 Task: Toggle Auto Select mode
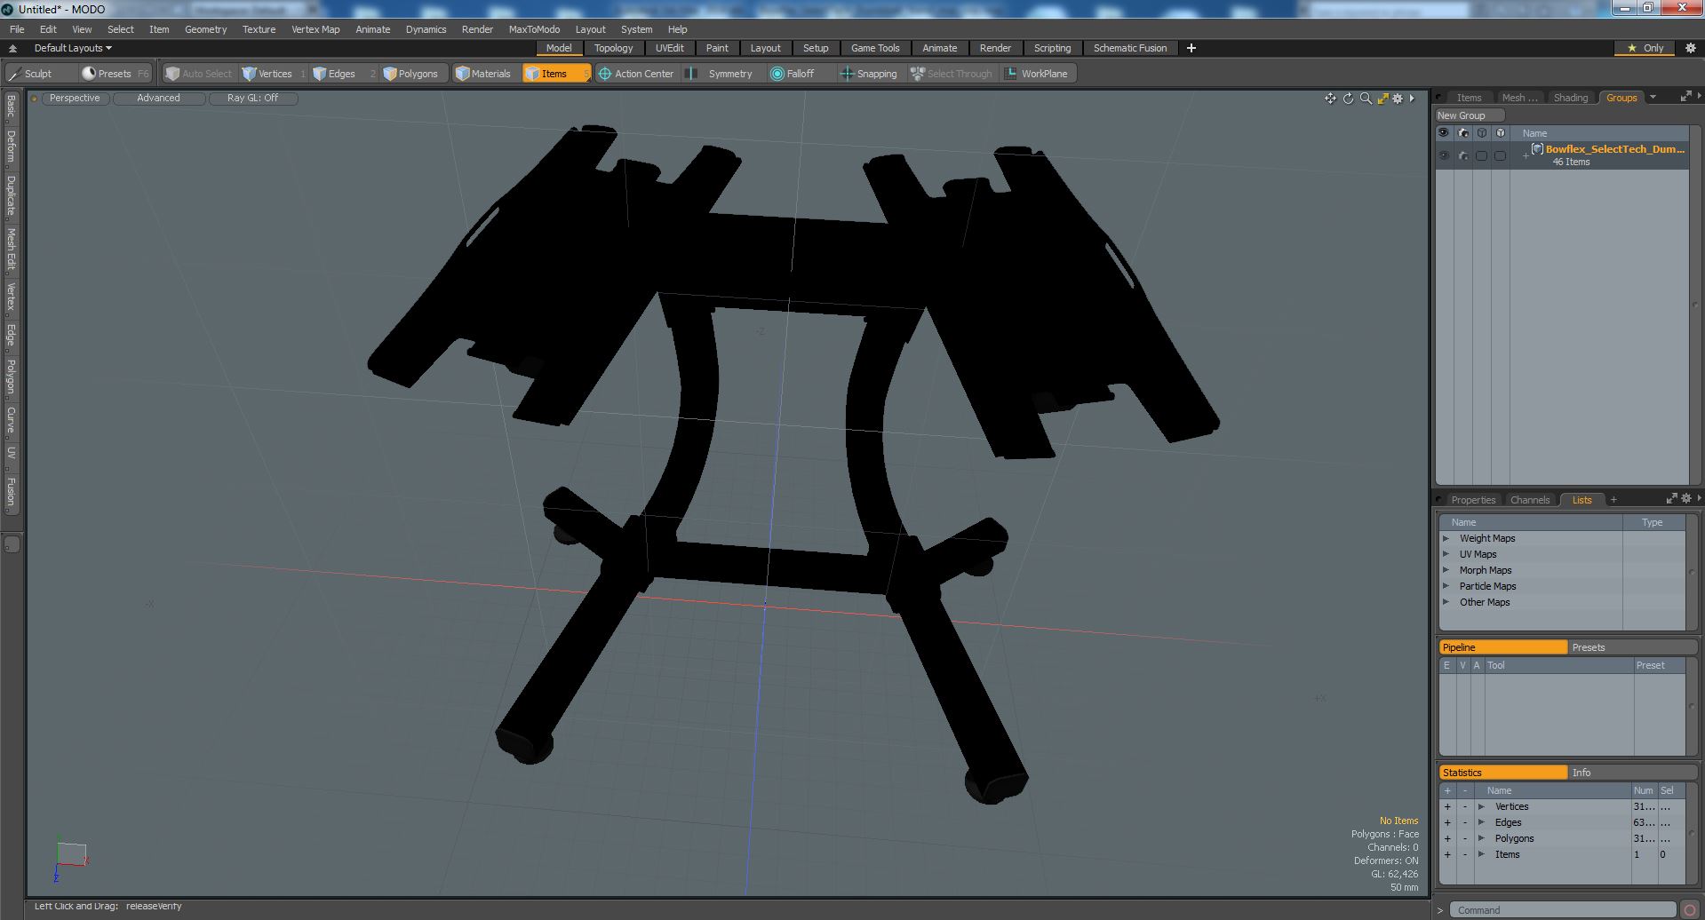click(199, 74)
